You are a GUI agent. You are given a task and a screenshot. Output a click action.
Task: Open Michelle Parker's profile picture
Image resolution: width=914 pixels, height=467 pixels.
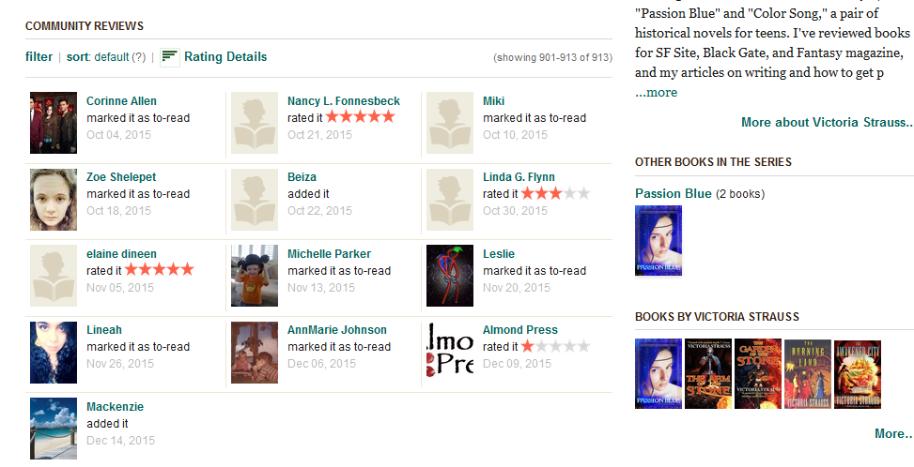tap(255, 276)
